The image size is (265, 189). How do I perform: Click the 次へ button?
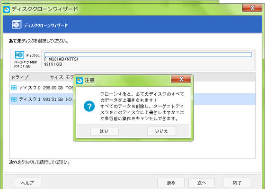(202, 183)
